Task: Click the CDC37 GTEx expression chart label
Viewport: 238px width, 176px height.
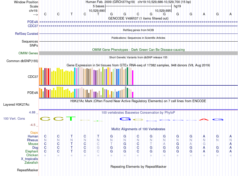Action: click(33, 77)
